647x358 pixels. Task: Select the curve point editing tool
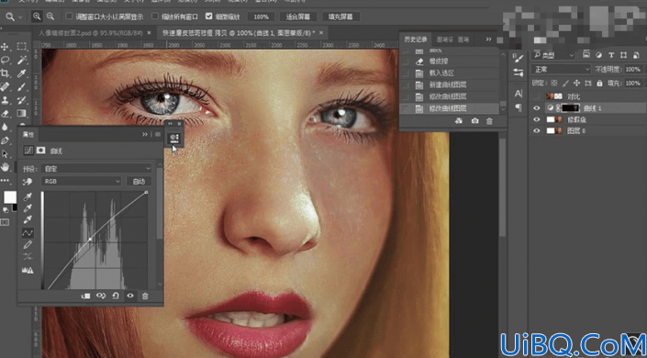(x=28, y=233)
